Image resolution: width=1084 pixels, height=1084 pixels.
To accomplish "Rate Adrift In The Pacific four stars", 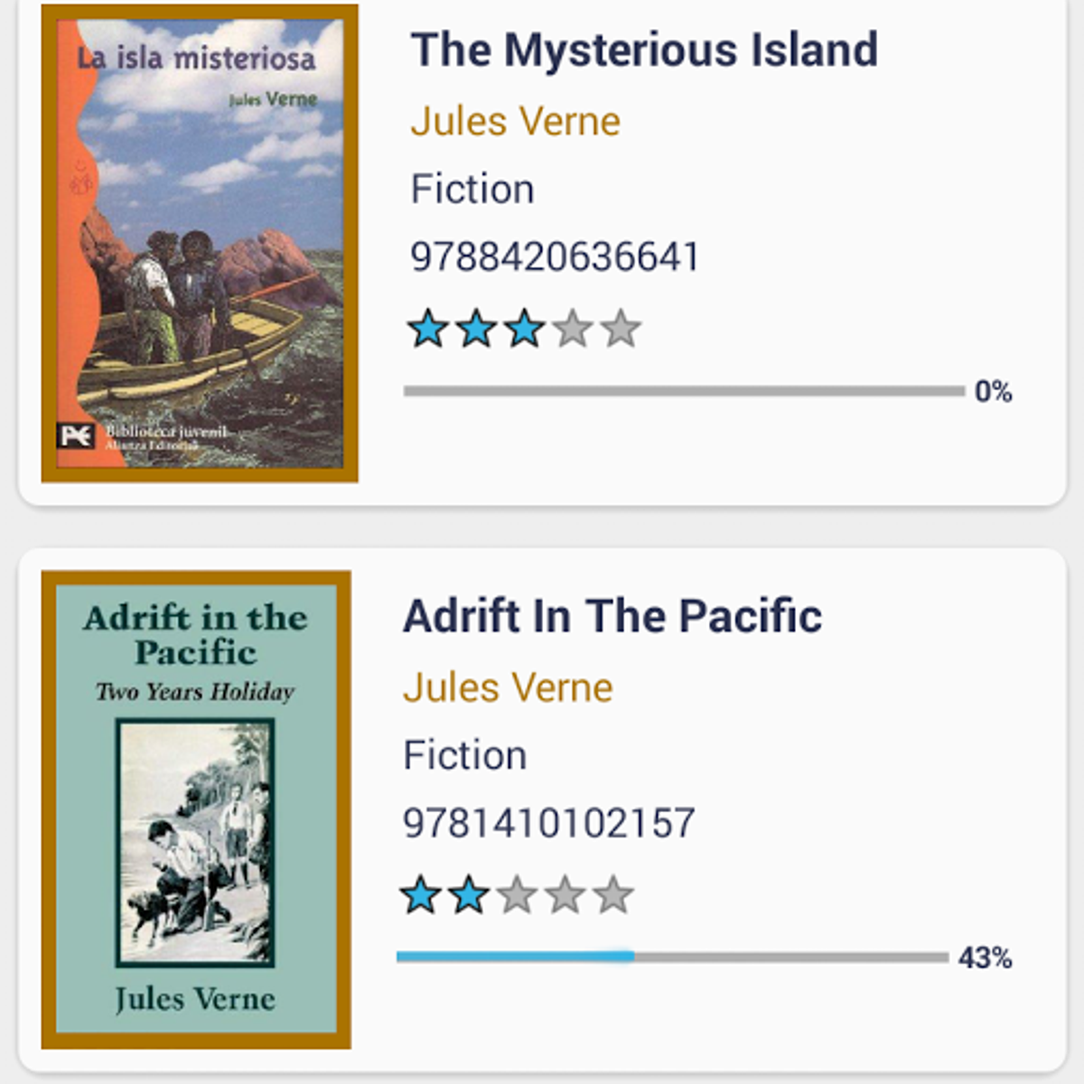I will click(567, 893).
